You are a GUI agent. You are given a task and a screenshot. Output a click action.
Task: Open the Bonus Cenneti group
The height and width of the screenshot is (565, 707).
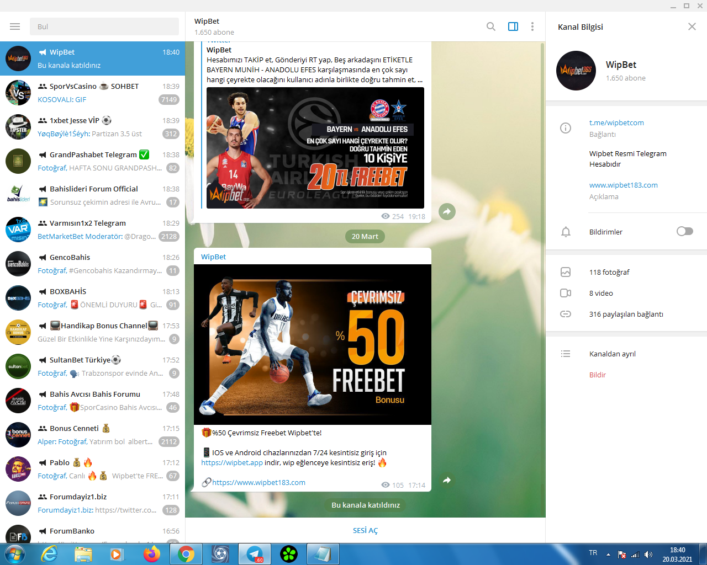coord(92,435)
